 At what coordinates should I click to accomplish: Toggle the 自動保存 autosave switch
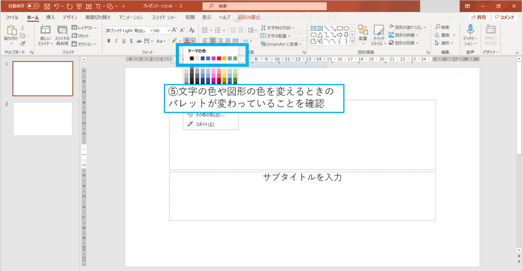33,7
